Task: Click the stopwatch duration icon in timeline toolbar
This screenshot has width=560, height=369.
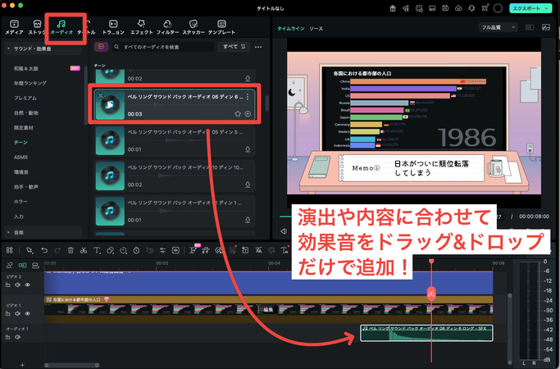Action: [x=136, y=250]
